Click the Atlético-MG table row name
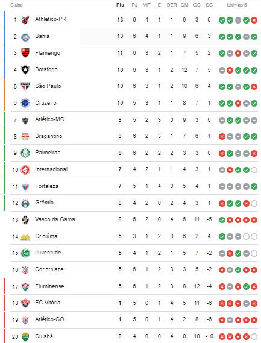This screenshot has width=261, height=343. (x=49, y=119)
